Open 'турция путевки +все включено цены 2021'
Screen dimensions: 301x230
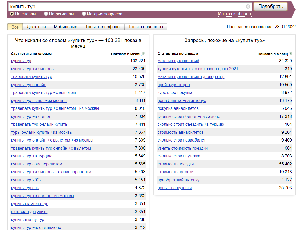pos(198,69)
